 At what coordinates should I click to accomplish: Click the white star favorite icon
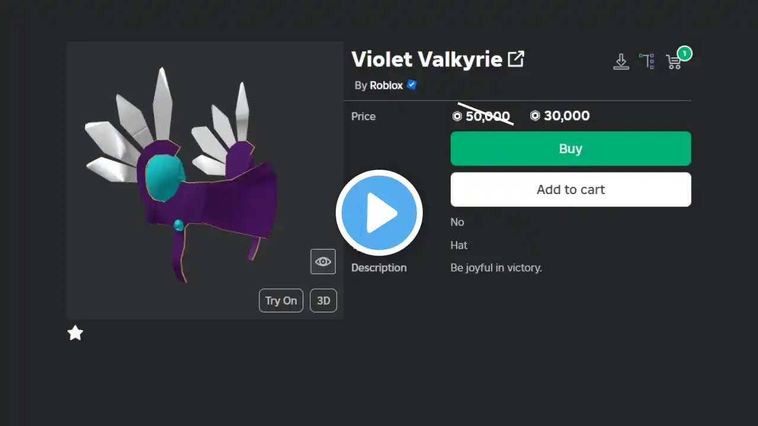tap(75, 333)
